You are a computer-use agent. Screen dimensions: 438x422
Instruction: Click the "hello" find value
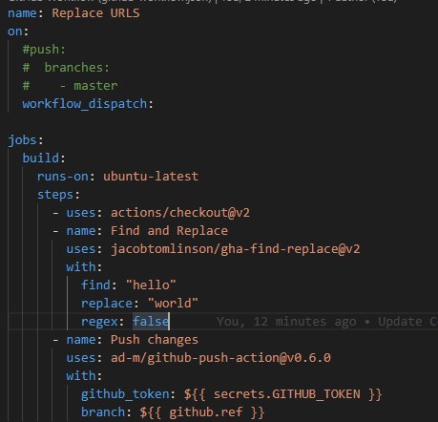tap(151, 285)
